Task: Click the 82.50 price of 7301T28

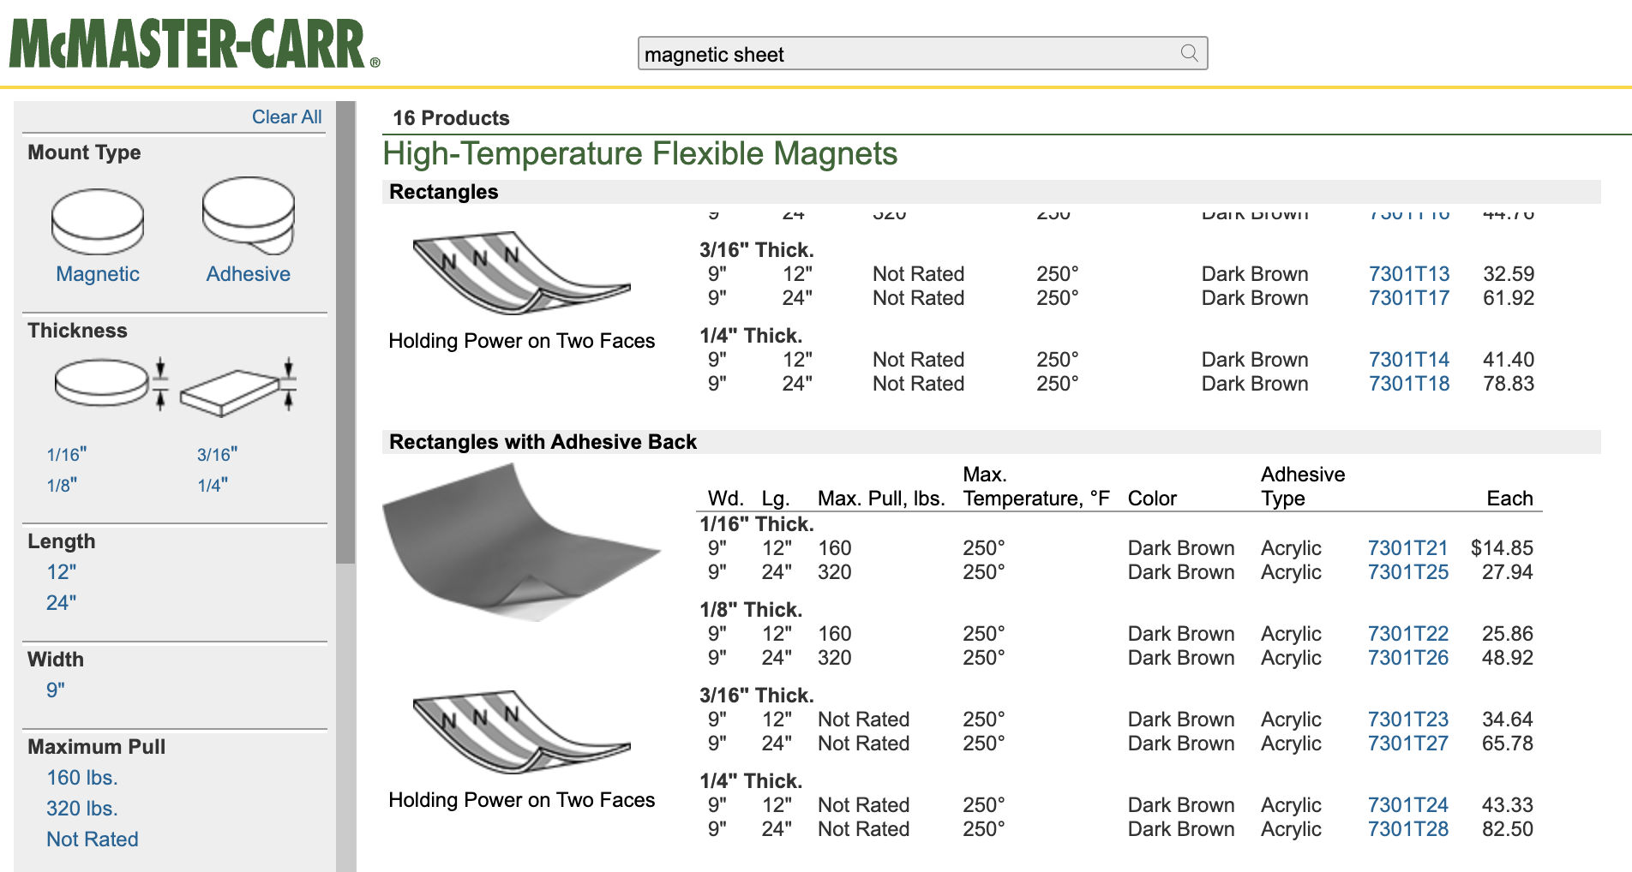Action: point(1508,829)
